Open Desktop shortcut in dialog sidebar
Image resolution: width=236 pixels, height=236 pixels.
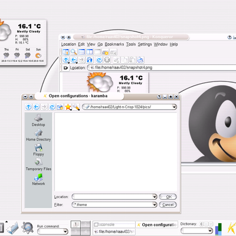38,120
